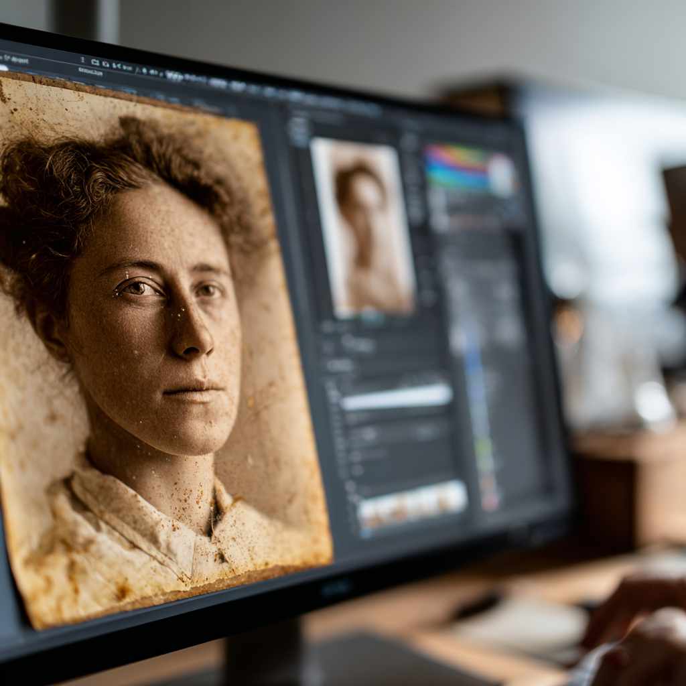This screenshot has height=686, width=686.
Task: Select the panel icon above the preview thumbnail
Action: (x=298, y=127)
